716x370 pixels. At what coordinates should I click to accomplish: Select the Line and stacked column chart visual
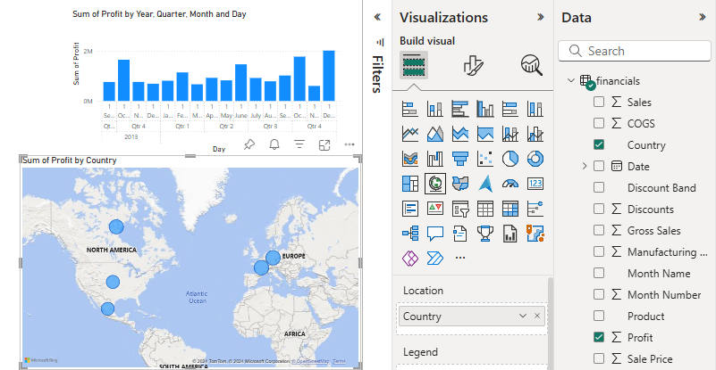[x=510, y=134]
